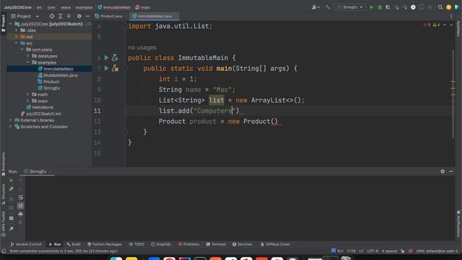Place cursor on line 12 Product declaration
Viewport: 462px width, 260px height.
(218, 121)
